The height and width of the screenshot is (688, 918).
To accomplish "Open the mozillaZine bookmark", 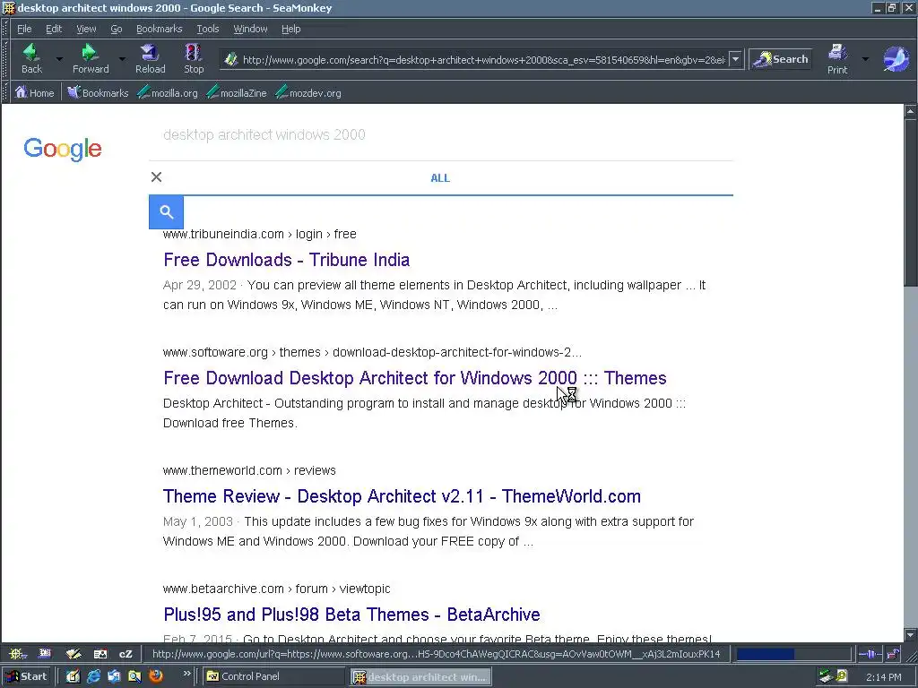I will tap(237, 92).
